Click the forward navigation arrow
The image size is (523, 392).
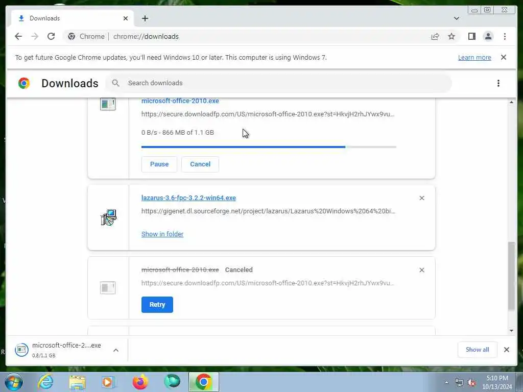tap(35, 36)
